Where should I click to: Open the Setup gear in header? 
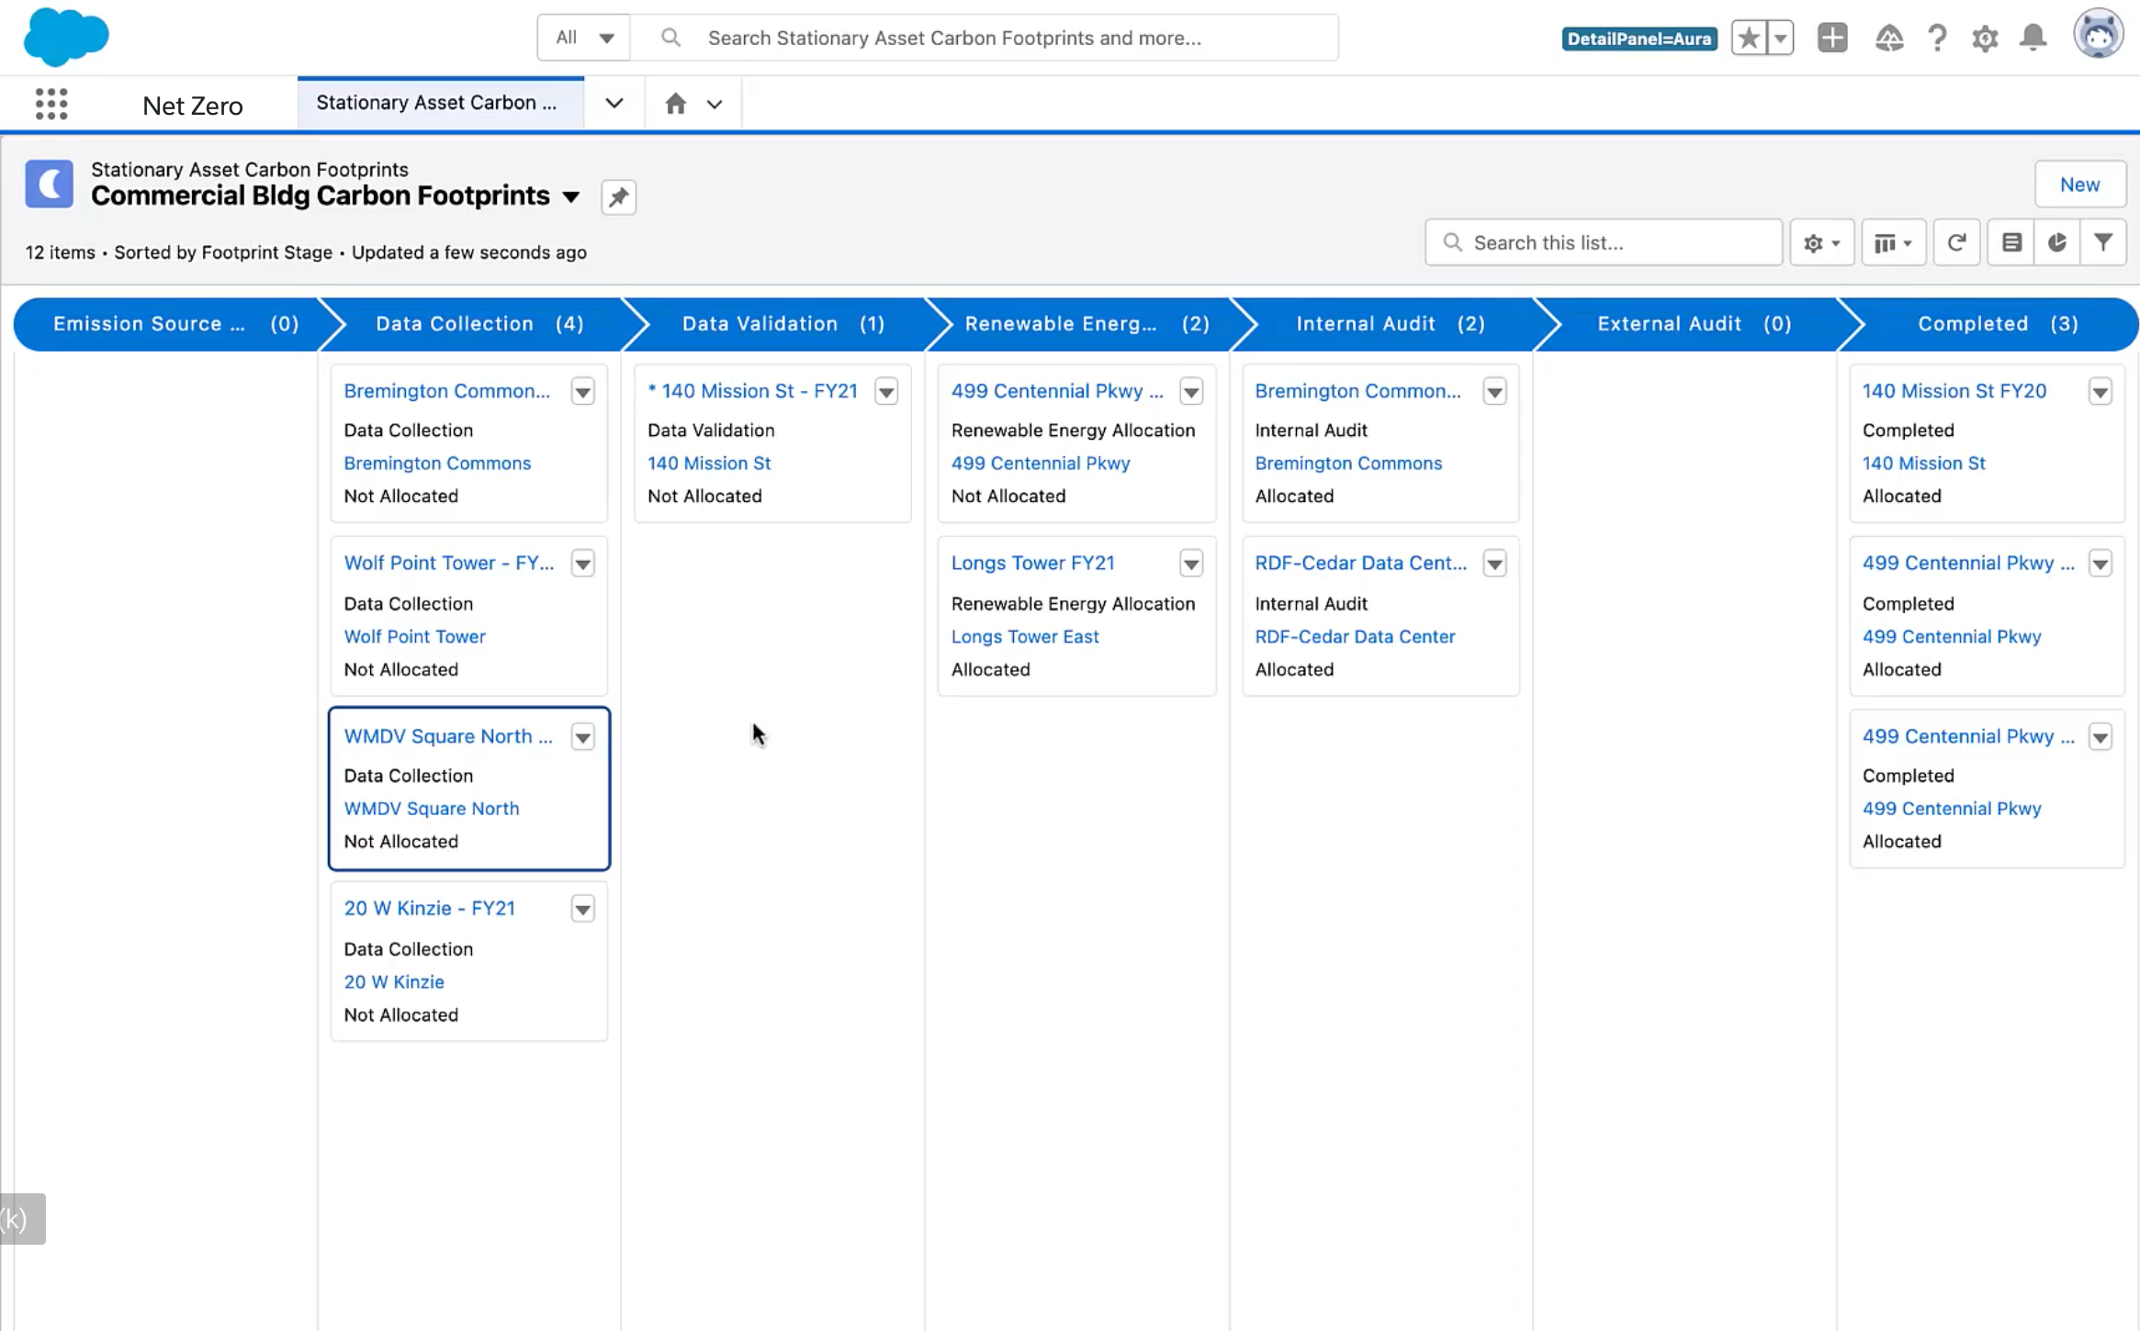[1985, 38]
